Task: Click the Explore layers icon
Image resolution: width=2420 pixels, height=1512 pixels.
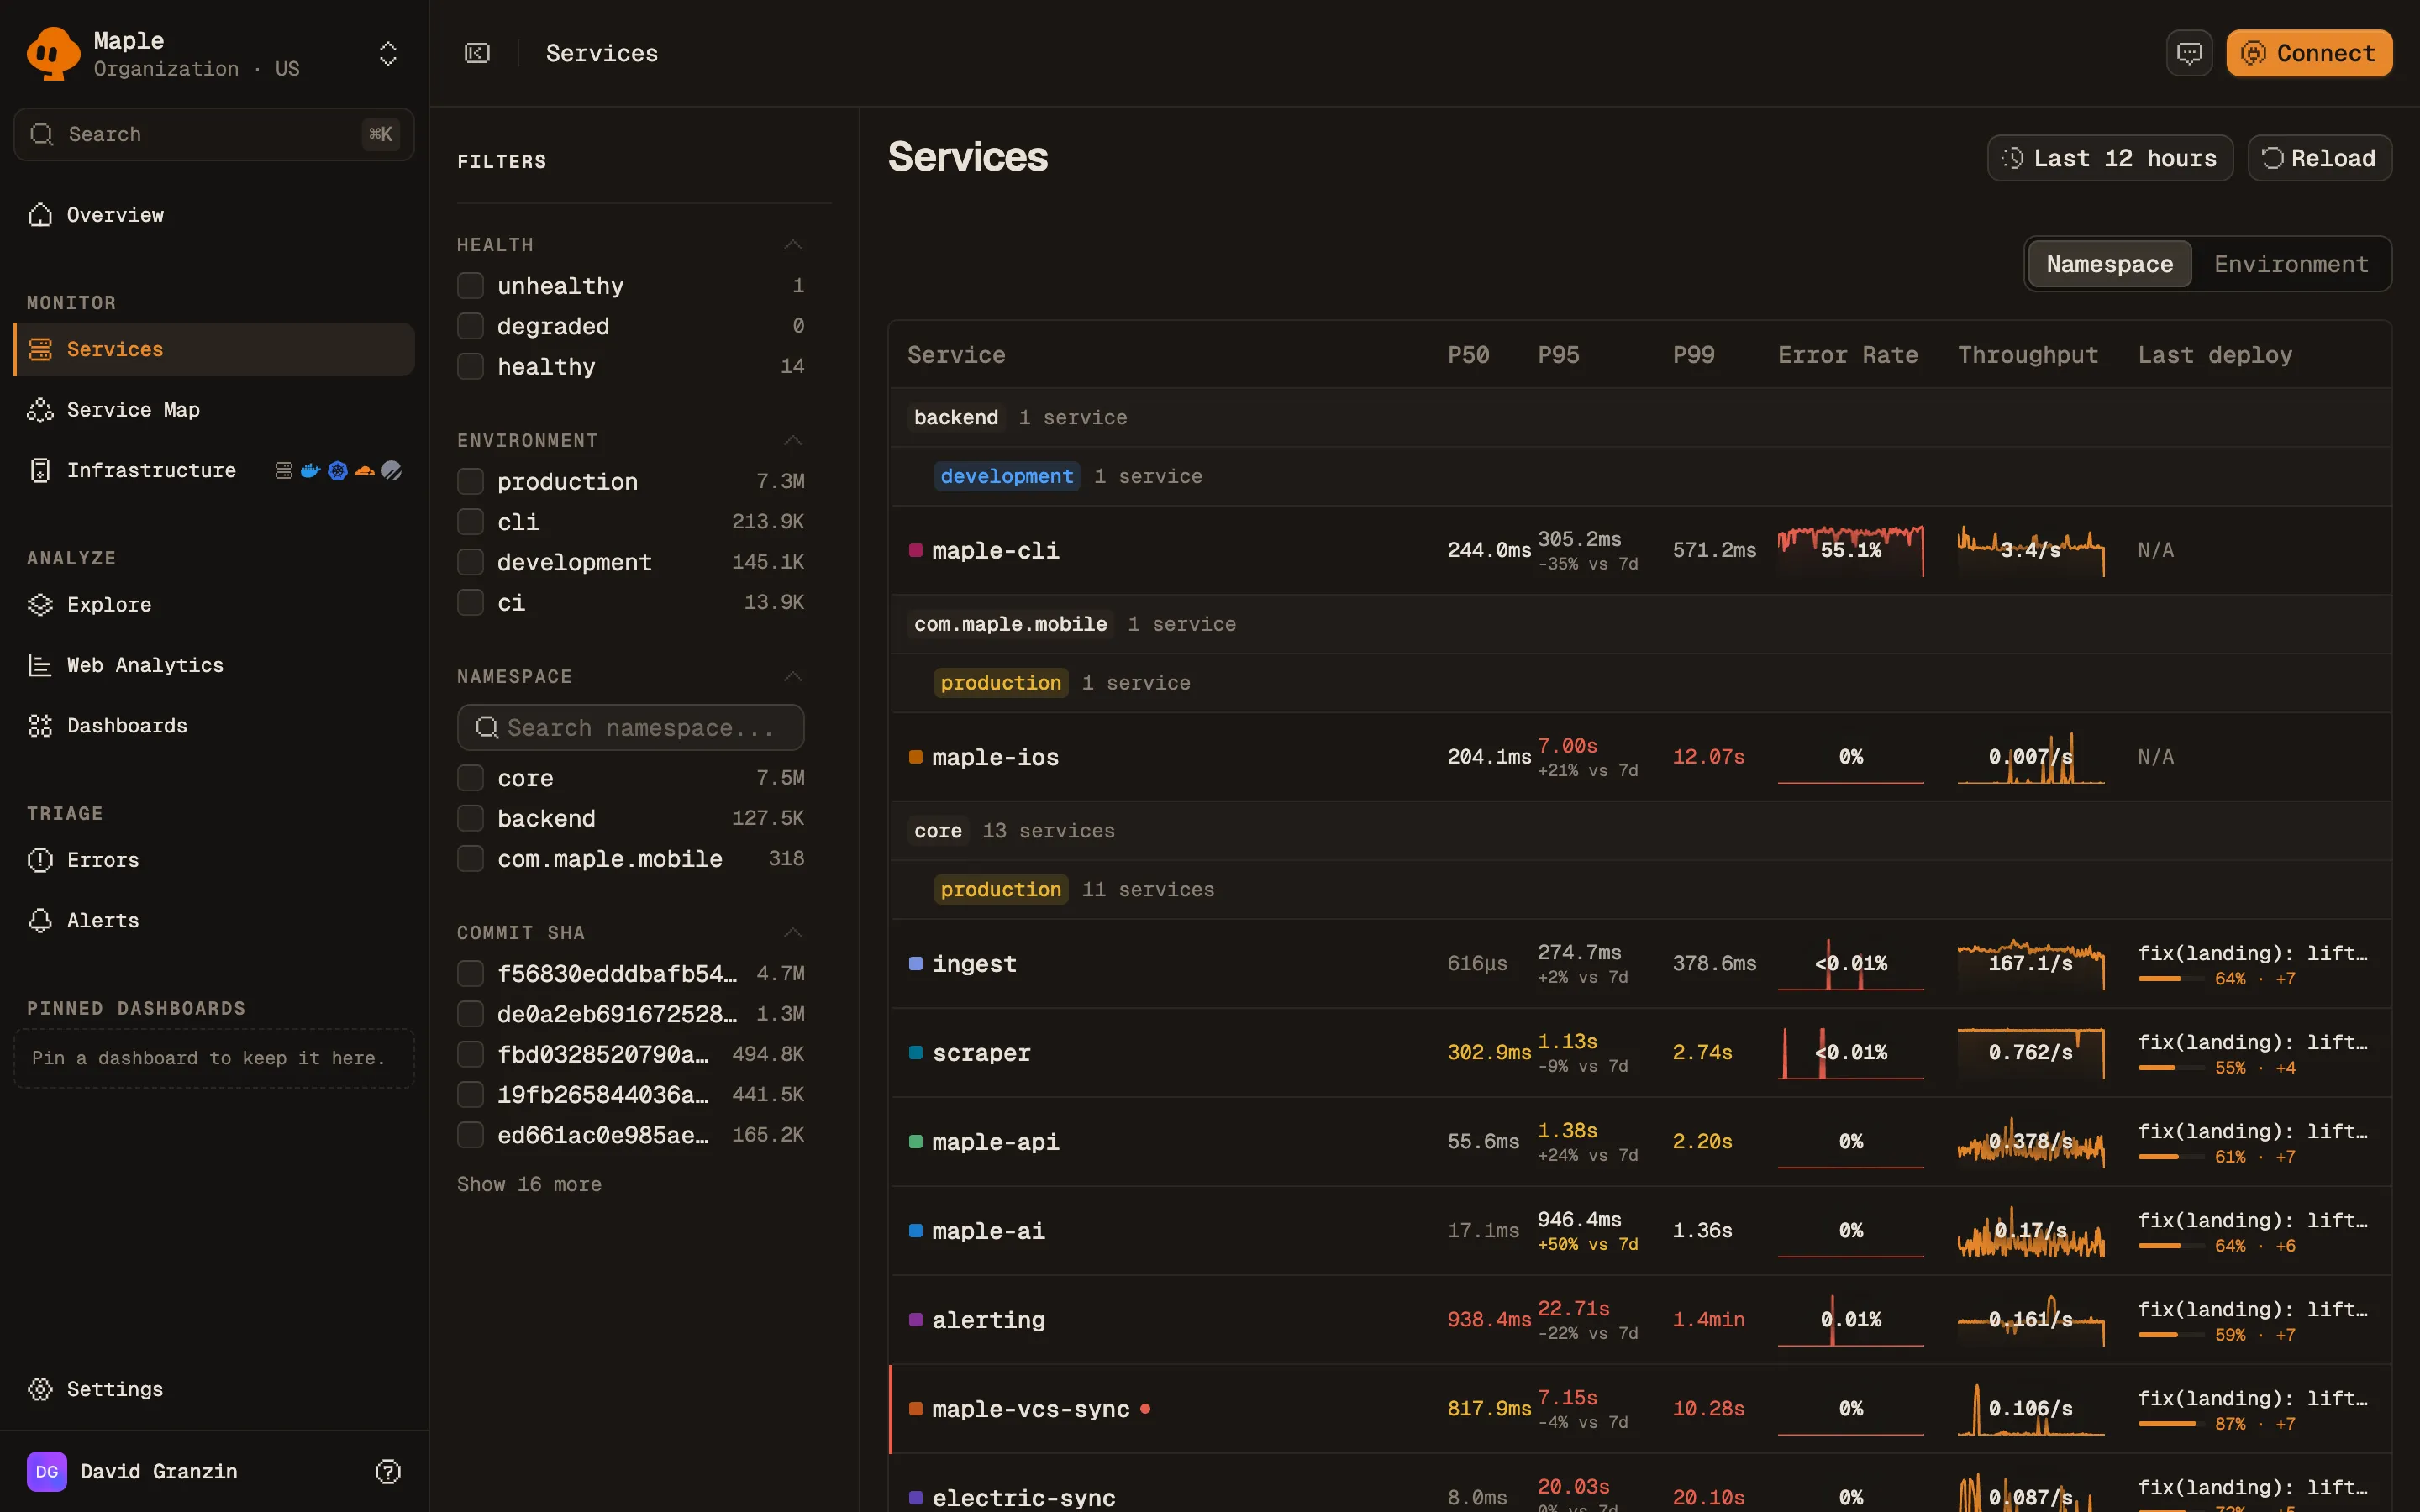Action: click(40, 605)
